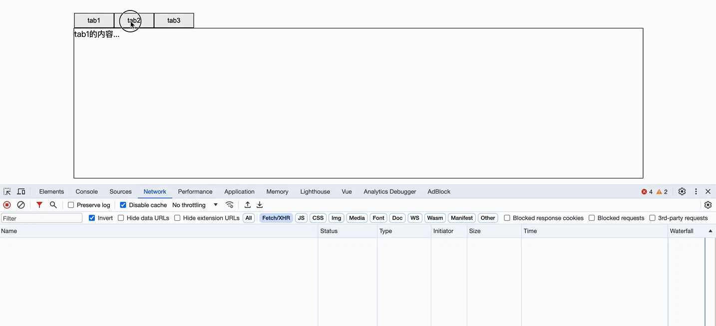The width and height of the screenshot is (716, 326).
Task: Click the tab3 page button
Action: pyautogui.click(x=174, y=20)
